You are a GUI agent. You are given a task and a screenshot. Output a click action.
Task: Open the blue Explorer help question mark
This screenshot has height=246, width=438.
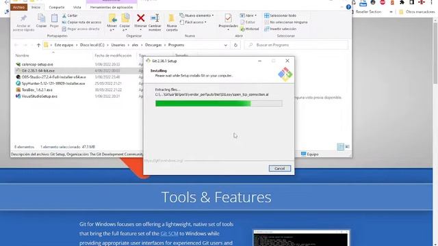[x=348, y=8]
